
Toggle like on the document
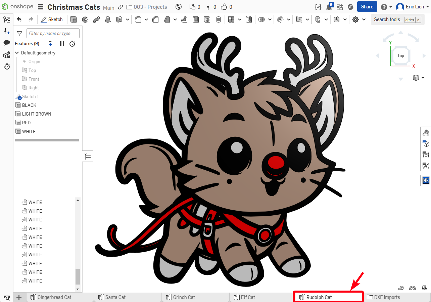point(224,7)
